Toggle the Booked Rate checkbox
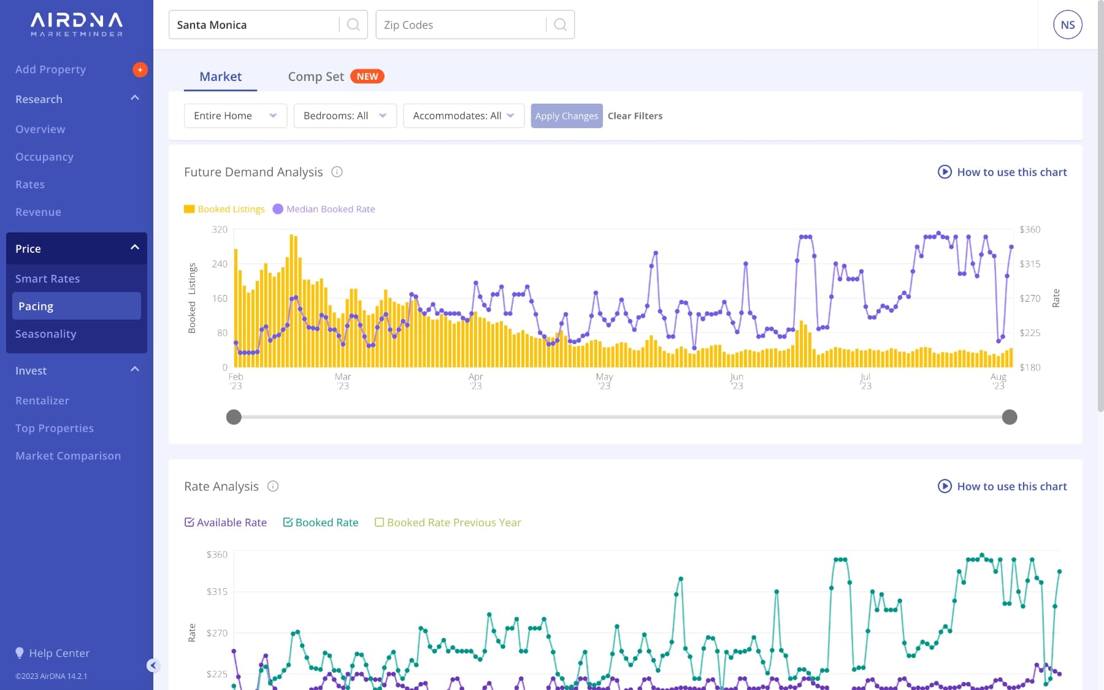This screenshot has height=690, width=1104. pyautogui.click(x=288, y=522)
